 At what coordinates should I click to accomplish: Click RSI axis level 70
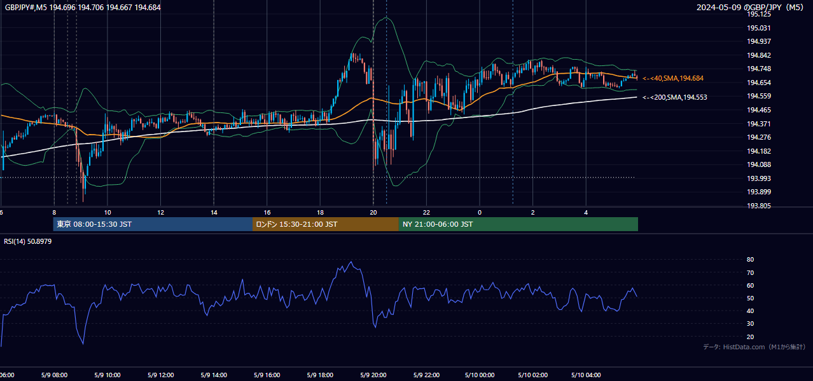750,272
